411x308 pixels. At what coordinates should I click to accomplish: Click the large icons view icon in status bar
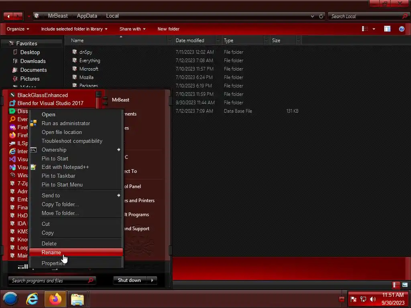click(405, 285)
